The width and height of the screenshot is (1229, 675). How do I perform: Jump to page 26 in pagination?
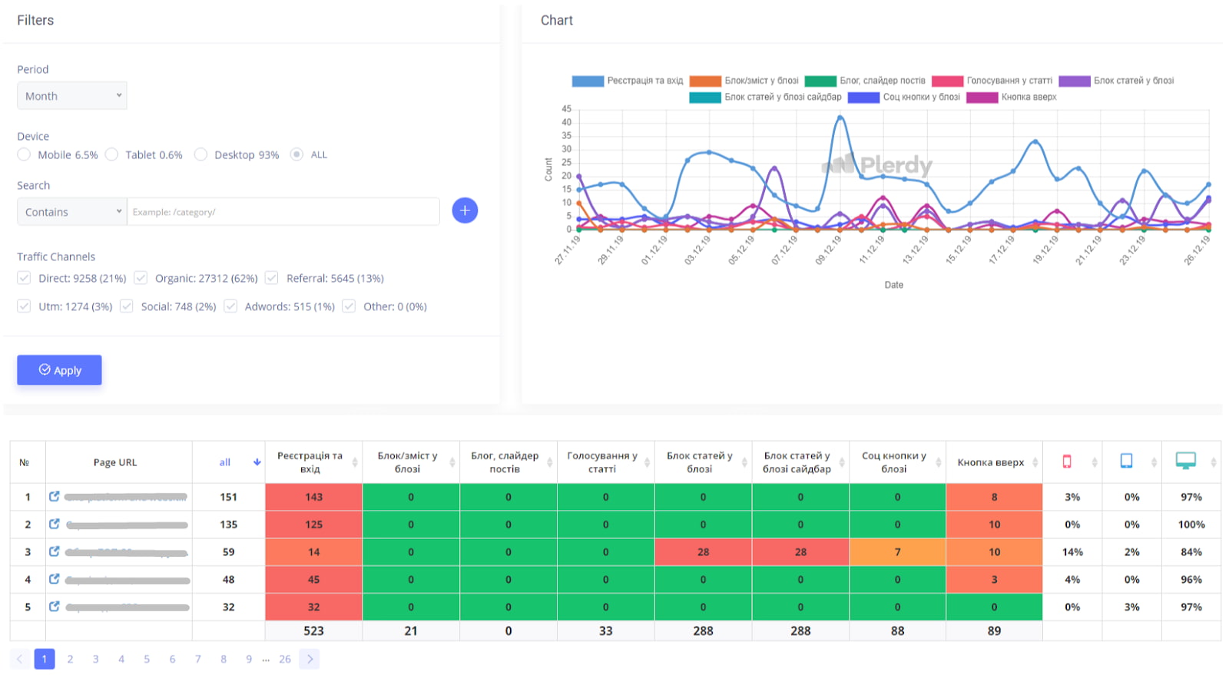point(285,659)
